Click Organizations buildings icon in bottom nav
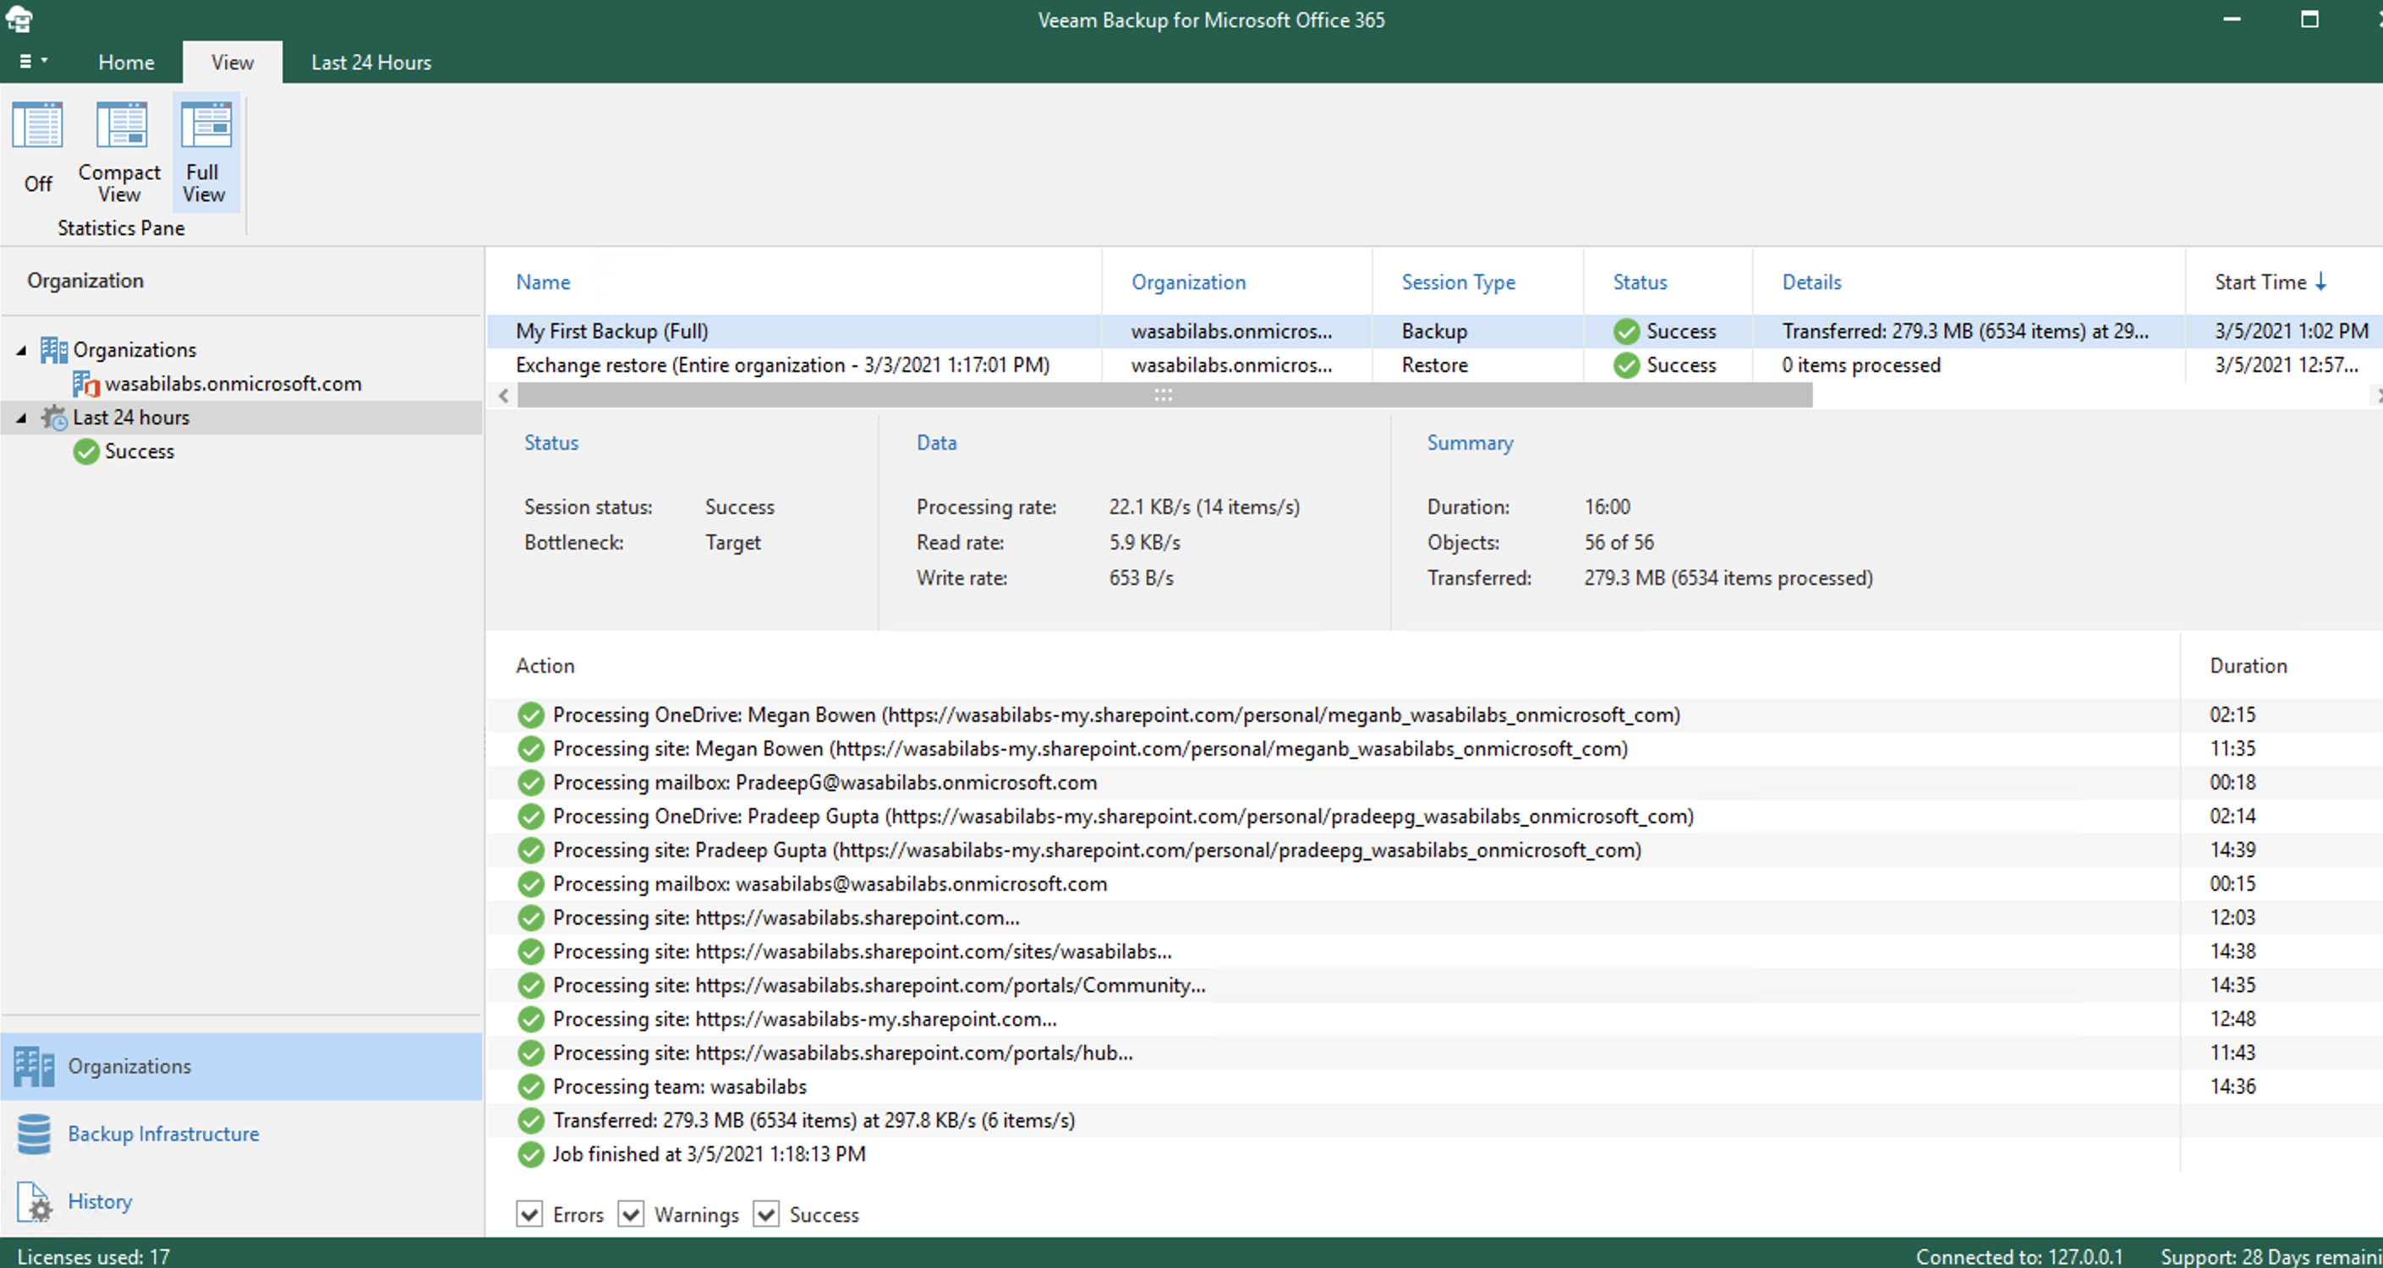Viewport: 2383px width, 1268px height. coord(34,1066)
